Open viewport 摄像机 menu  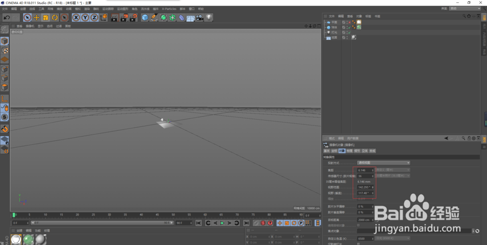coord(30,26)
